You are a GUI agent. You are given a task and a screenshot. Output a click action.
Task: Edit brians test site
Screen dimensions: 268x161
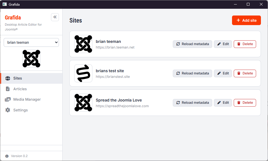click(223, 73)
